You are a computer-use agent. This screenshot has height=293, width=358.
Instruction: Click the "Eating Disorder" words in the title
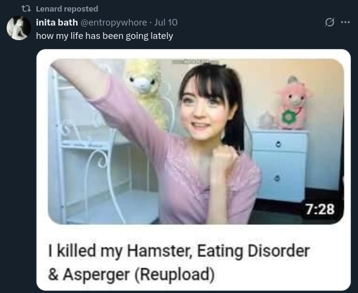click(253, 251)
